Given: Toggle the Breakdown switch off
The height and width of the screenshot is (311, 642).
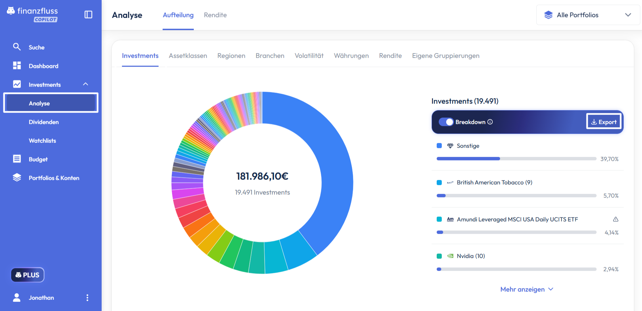Looking at the screenshot, I should coord(446,122).
